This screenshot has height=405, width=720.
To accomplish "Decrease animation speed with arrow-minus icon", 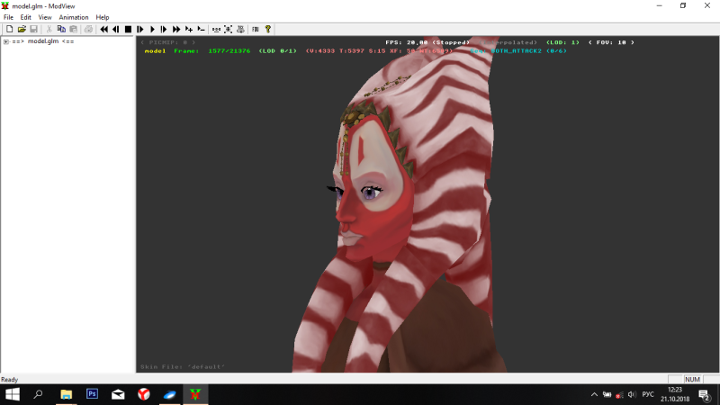I will [x=201, y=29].
